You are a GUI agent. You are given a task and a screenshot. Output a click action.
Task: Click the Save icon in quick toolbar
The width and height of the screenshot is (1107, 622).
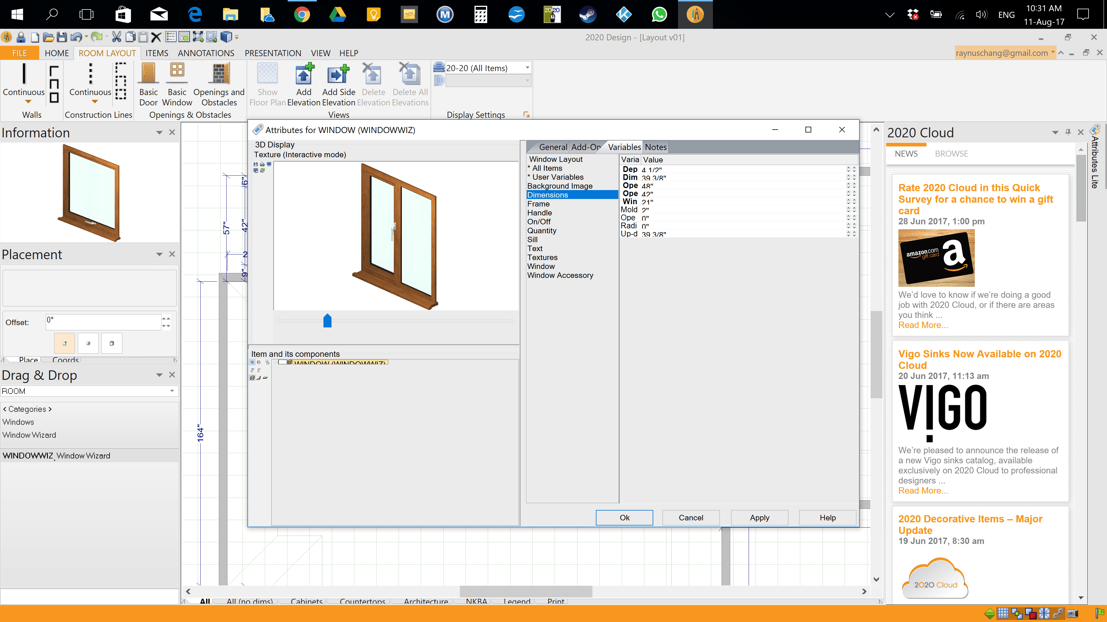pyautogui.click(x=62, y=37)
